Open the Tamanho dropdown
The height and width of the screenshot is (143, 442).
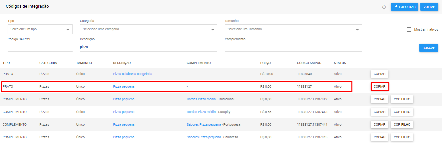[x=293, y=29]
